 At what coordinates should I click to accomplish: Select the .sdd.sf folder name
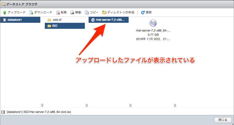pos(57,20)
